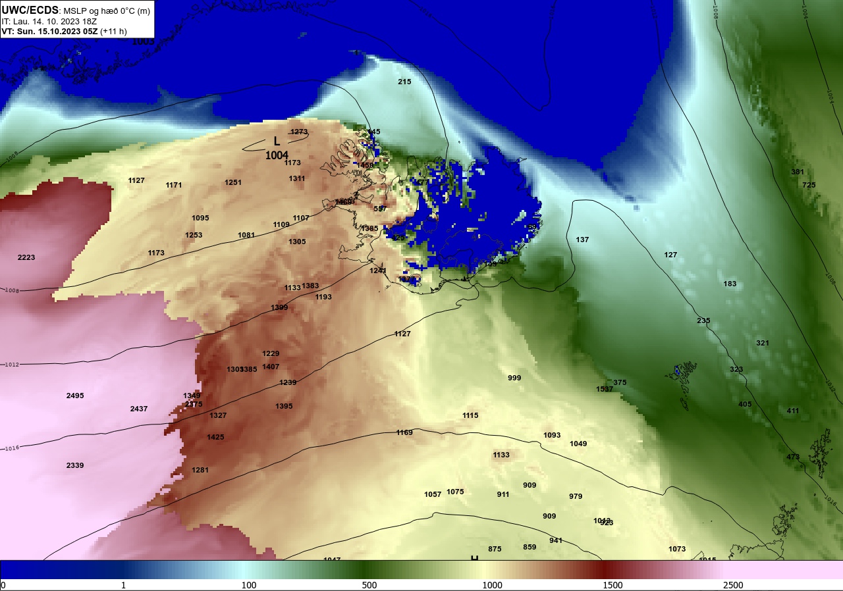Click the 1193 height value
Viewport: 843px width, 591px height.
(323, 297)
